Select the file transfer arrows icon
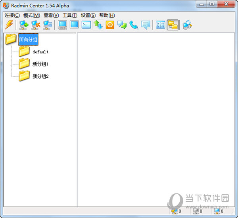Viewport: 238px width, 218px height. [x=98, y=25]
